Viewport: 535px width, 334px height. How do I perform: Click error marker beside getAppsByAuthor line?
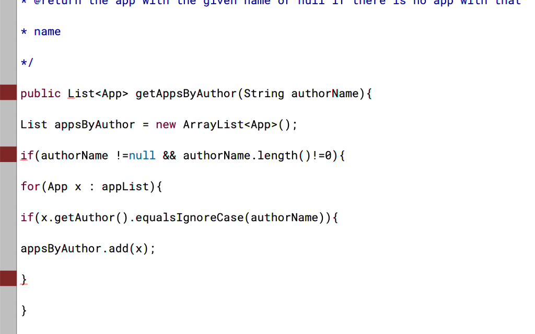tap(8, 92)
